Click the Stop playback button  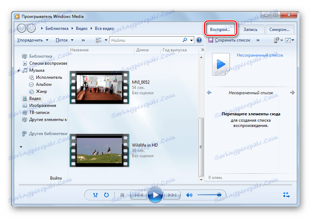click(x=122, y=195)
